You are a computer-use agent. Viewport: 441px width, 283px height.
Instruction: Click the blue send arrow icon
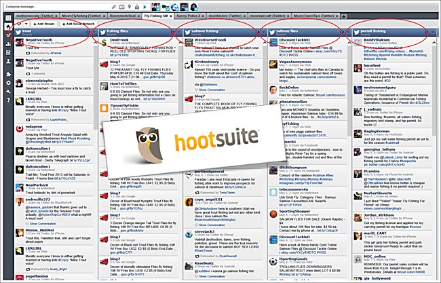coord(145,7)
